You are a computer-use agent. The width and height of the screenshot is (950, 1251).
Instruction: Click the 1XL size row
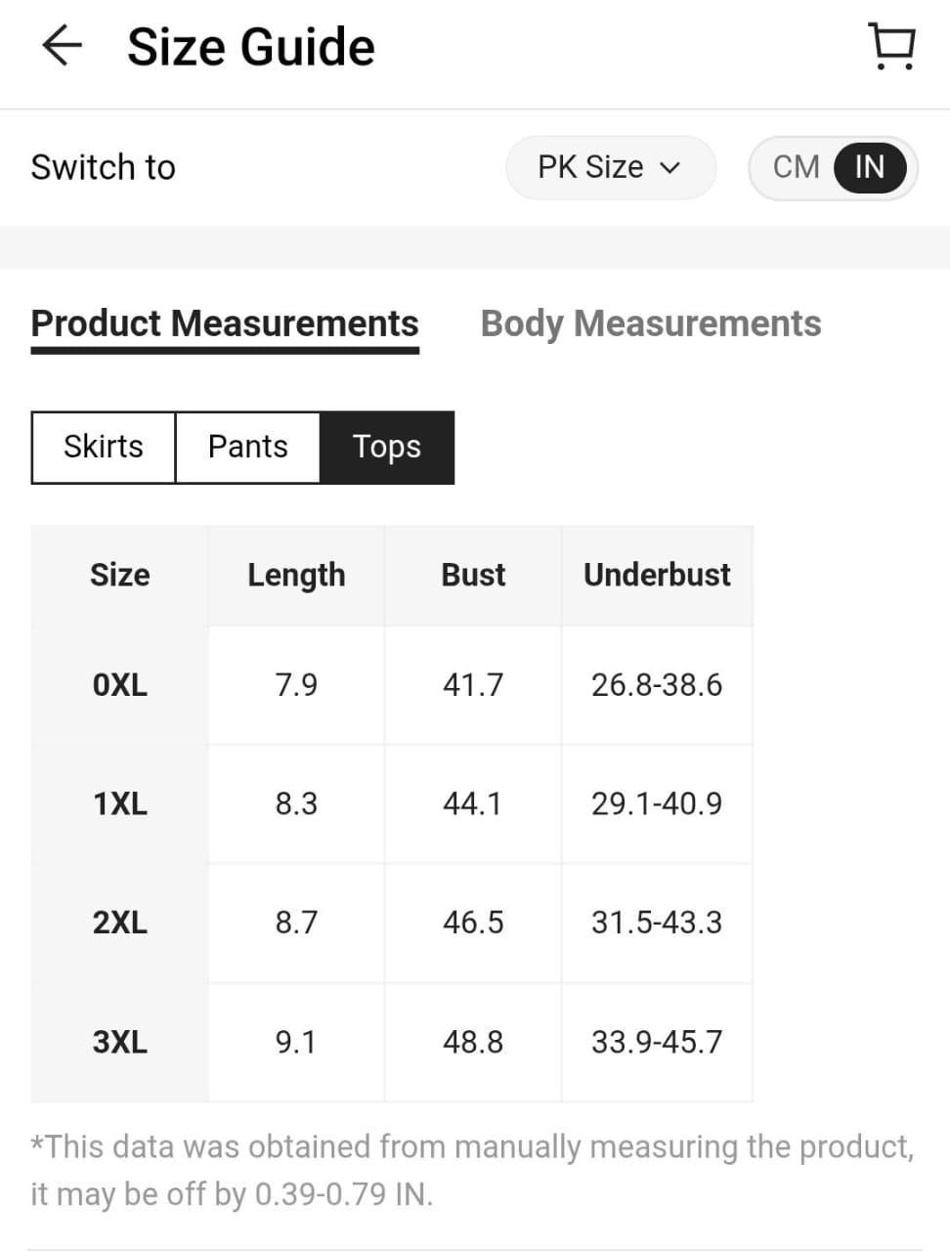pyautogui.click(x=392, y=804)
